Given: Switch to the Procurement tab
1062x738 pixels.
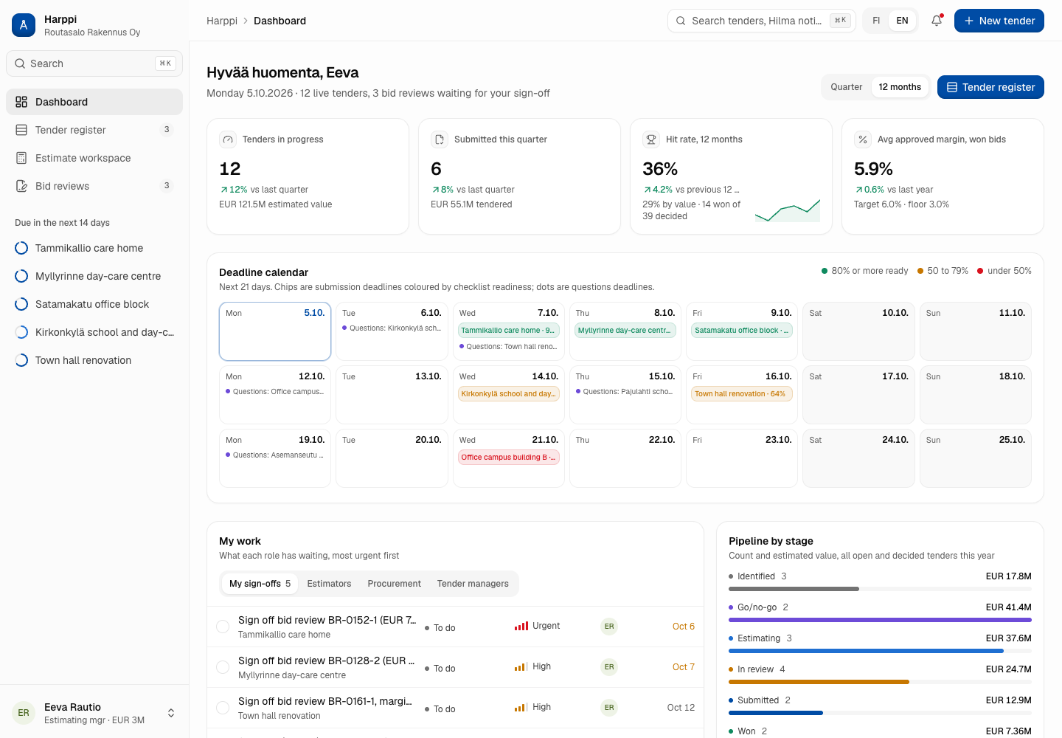Looking at the screenshot, I should point(394,584).
